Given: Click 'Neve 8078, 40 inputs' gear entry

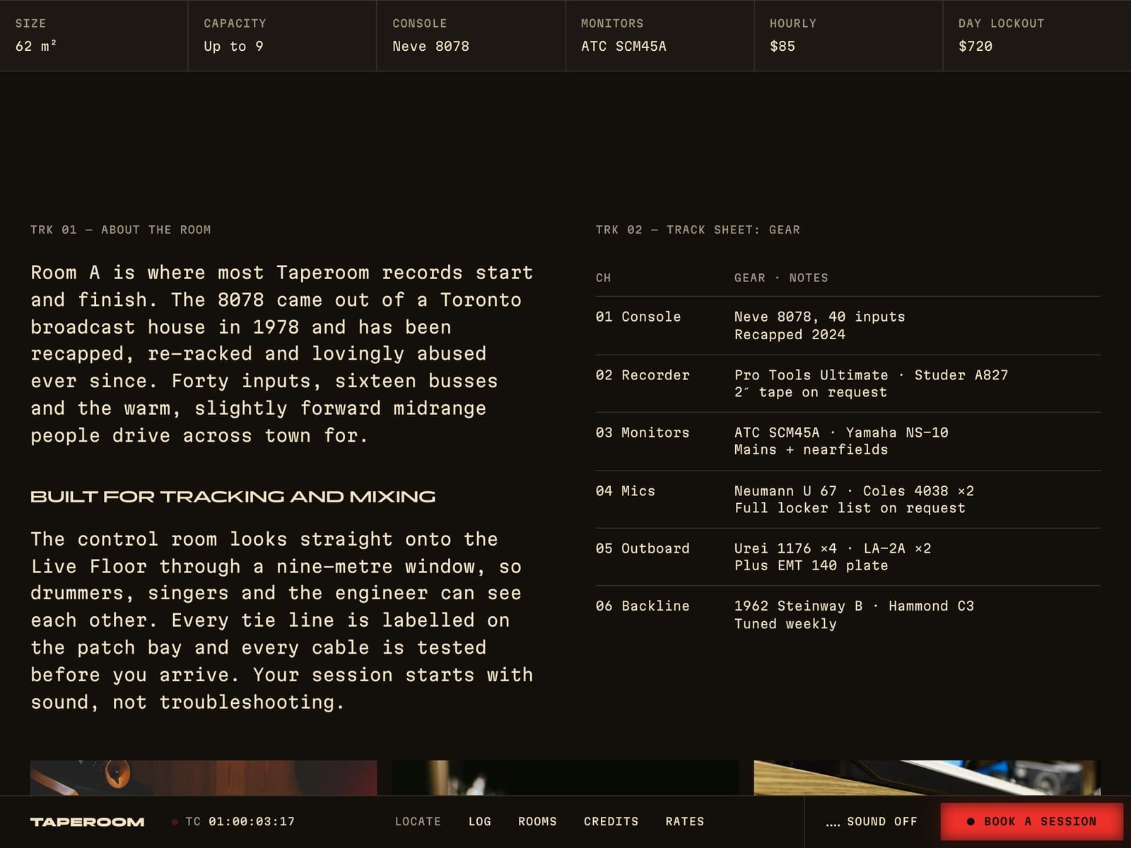Looking at the screenshot, I should click(820, 317).
